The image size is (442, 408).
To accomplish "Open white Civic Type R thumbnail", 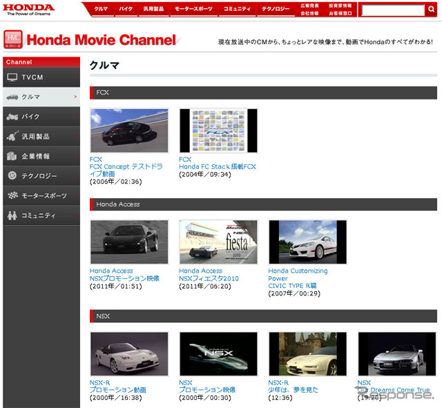I will tap(308, 242).
